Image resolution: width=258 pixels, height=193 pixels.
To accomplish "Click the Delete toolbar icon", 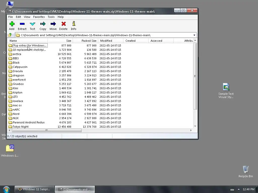I will pos(63,24).
